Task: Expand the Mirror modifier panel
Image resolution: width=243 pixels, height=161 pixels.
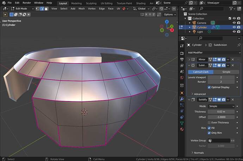Action: [x=189, y=59]
